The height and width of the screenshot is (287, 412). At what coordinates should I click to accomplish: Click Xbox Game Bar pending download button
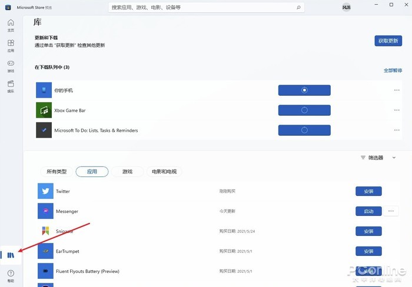304,110
